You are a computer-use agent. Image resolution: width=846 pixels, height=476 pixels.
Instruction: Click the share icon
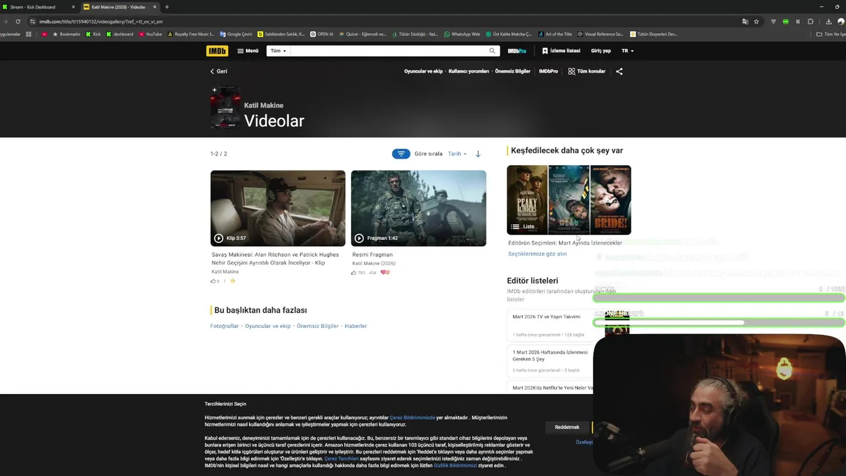(x=619, y=71)
